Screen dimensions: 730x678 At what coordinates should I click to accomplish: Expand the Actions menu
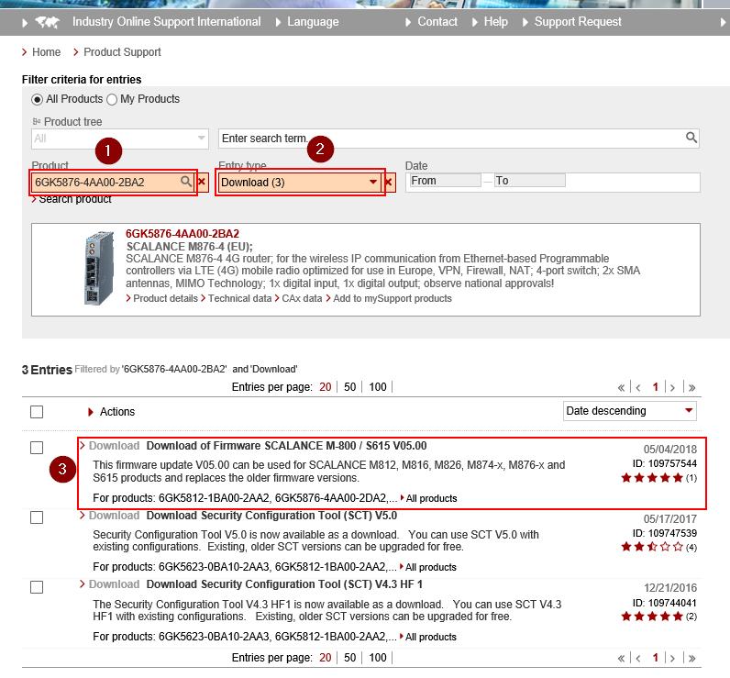click(111, 412)
